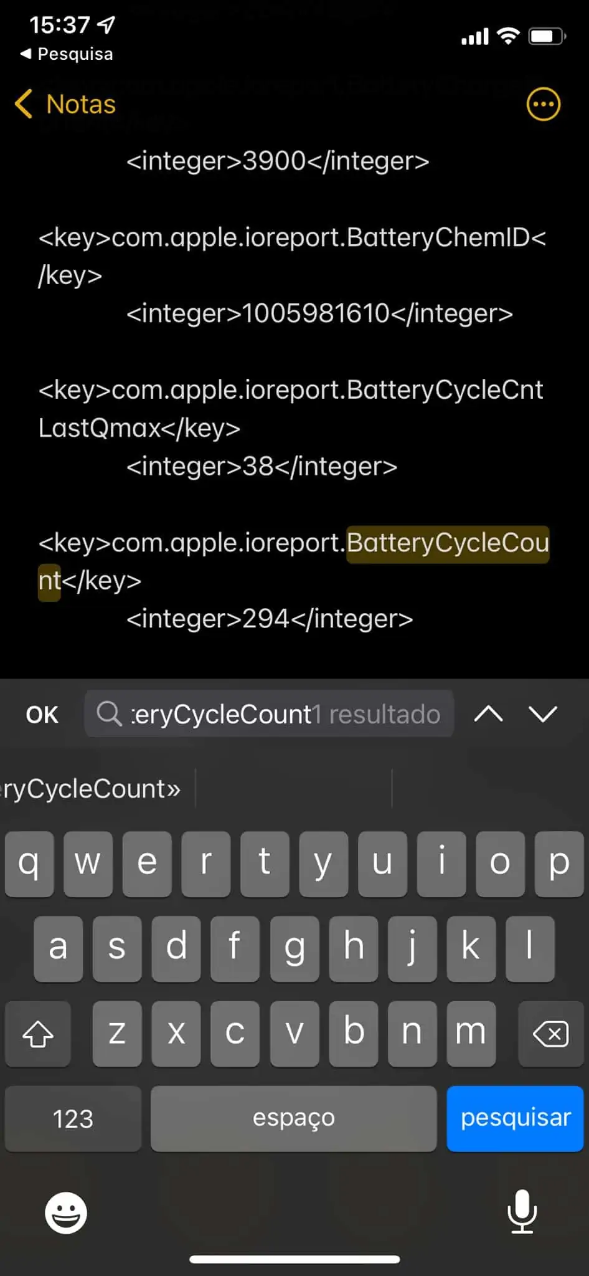
Task: Tap the battery status icon
Action: pos(547,36)
